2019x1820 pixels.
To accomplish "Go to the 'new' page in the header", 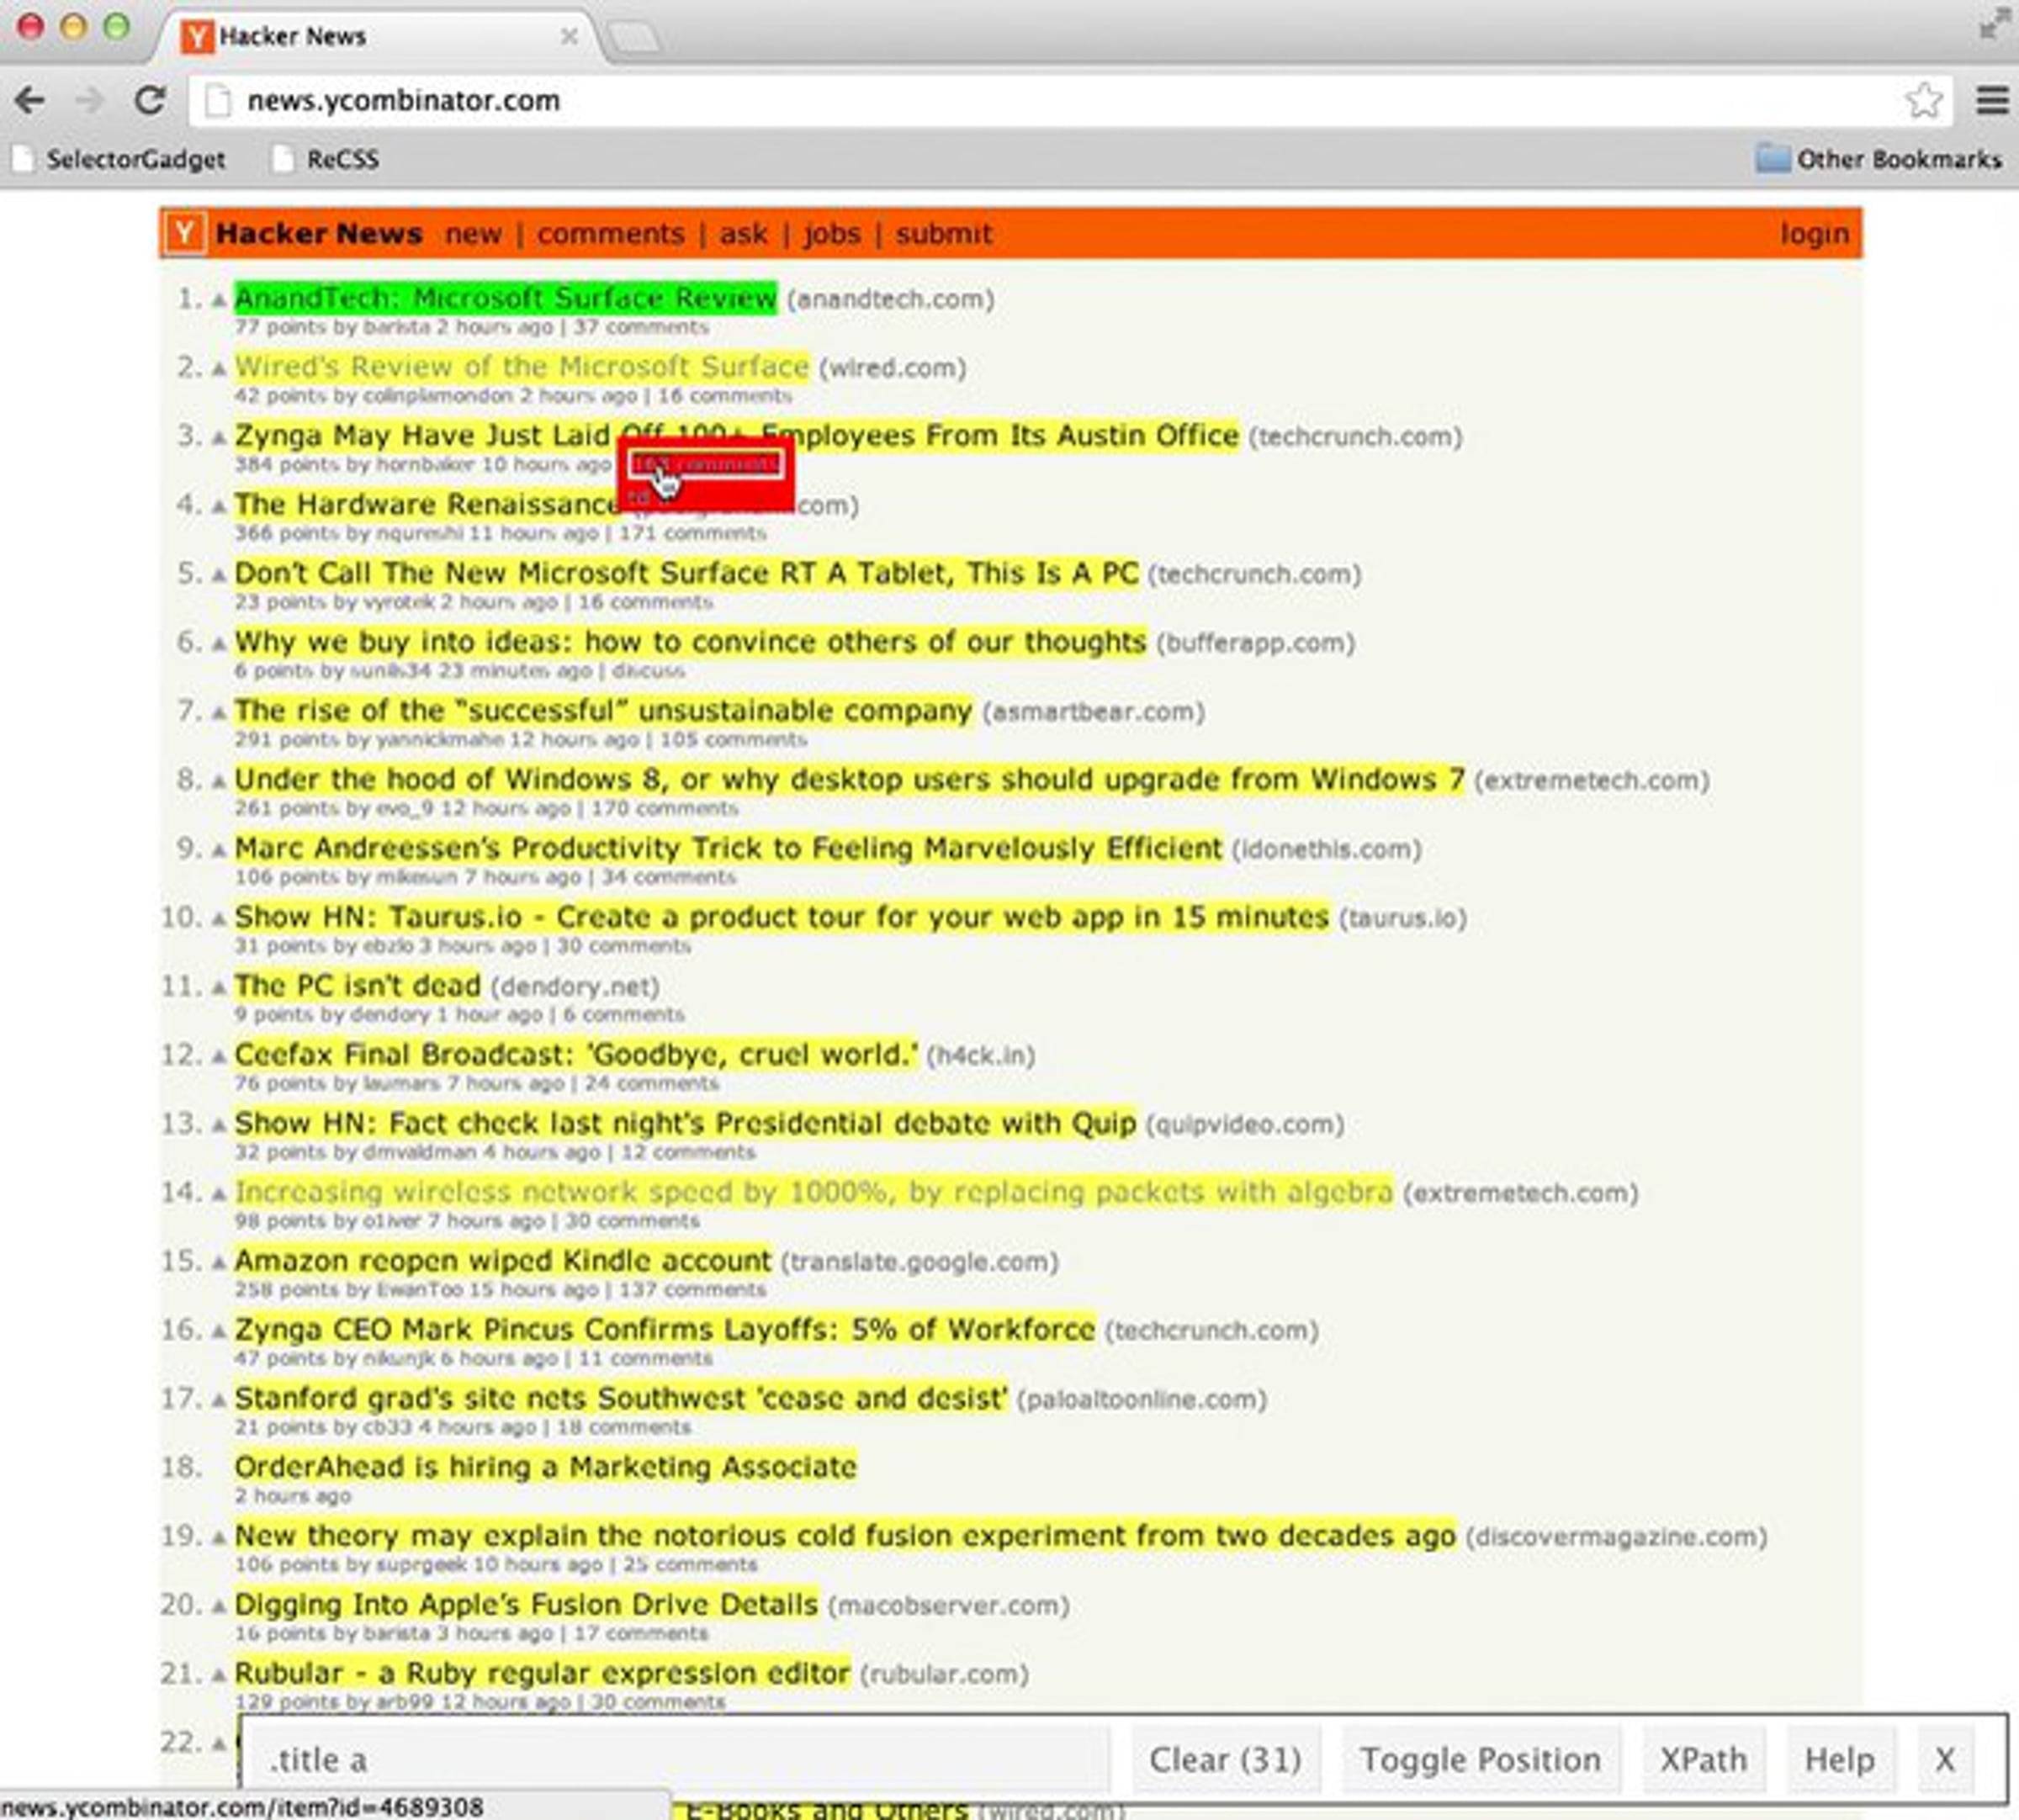I will pos(473,234).
